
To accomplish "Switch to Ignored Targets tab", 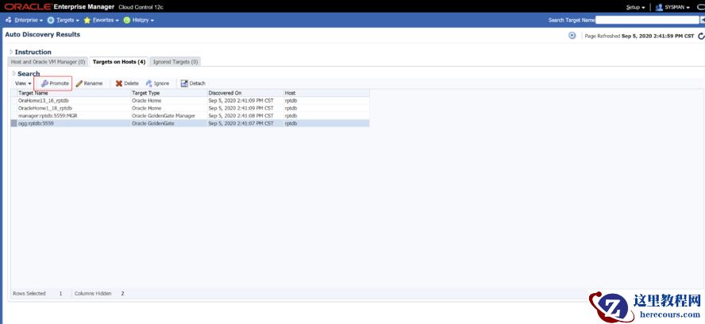I will 175,62.
